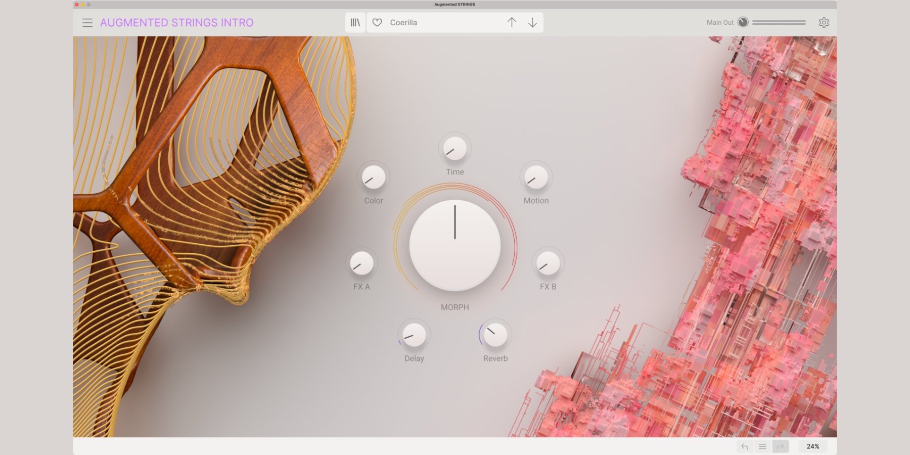Image resolution: width=910 pixels, height=455 pixels.
Task: Click the Main Out label
Action: 720,23
